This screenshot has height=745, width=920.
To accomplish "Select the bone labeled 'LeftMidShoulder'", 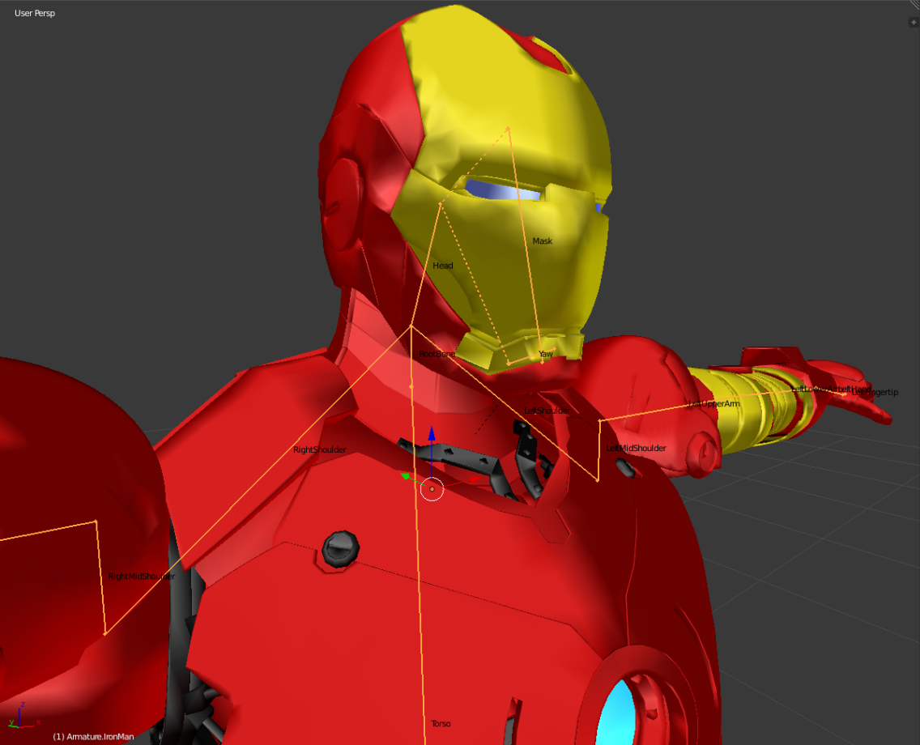I will 636,448.
